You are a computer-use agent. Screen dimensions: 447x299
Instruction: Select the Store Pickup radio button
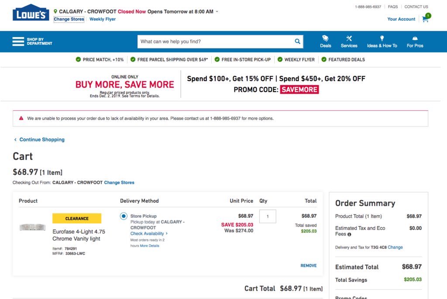pos(124,215)
